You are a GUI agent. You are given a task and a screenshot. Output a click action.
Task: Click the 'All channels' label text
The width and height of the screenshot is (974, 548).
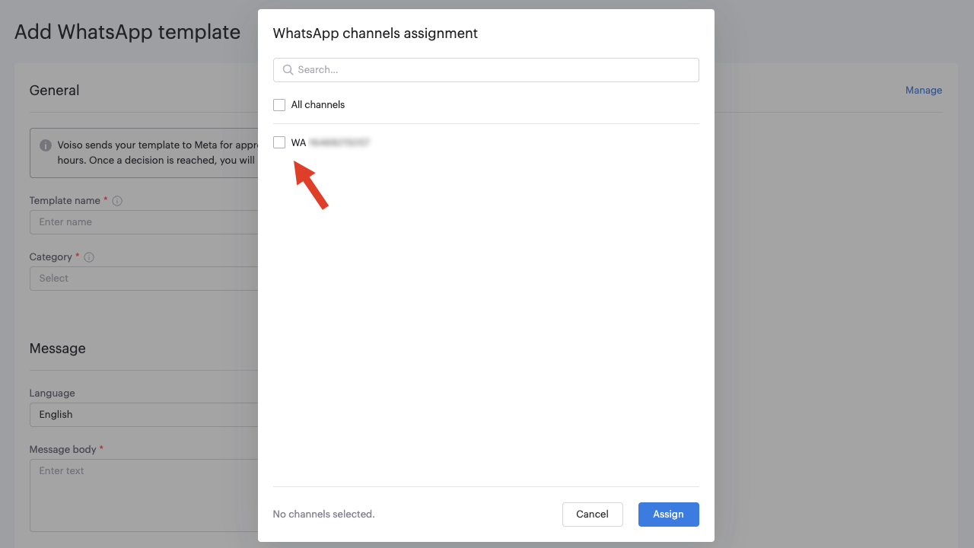(318, 105)
